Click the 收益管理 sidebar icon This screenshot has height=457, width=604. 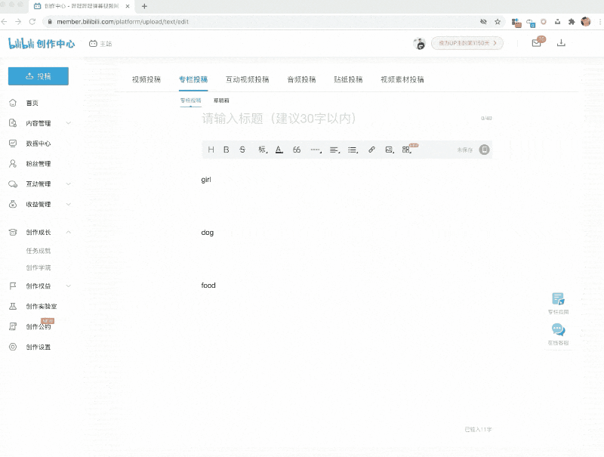click(13, 204)
